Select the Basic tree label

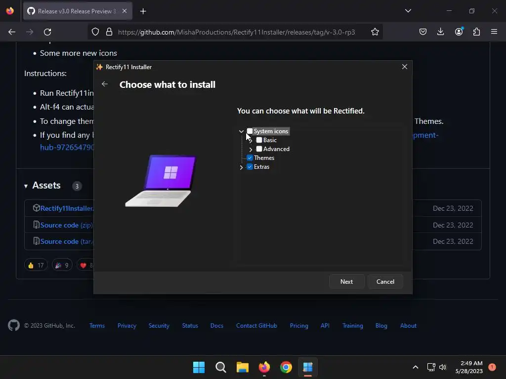tap(270, 140)
